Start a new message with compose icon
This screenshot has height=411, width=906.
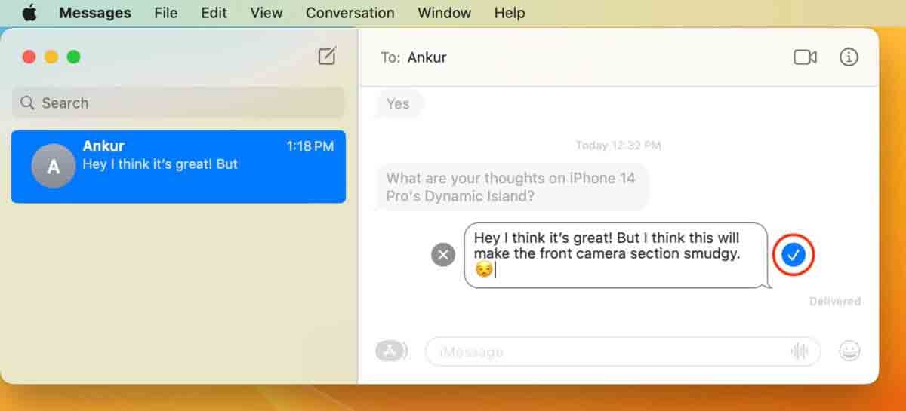tap(327, 56)
